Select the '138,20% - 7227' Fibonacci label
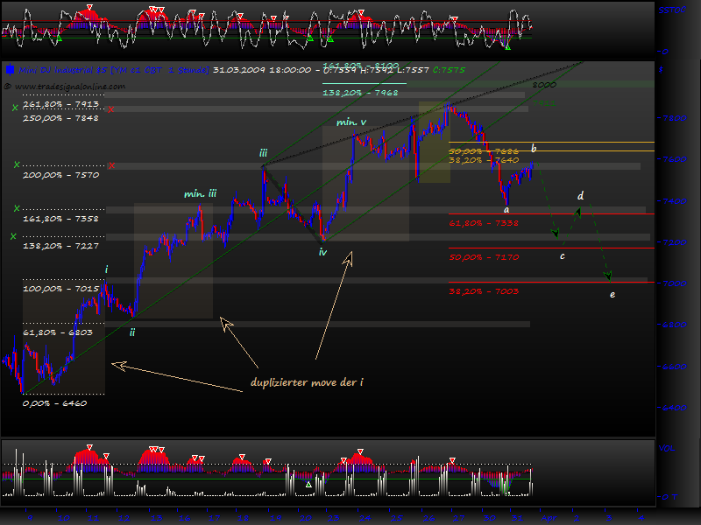 60,246
